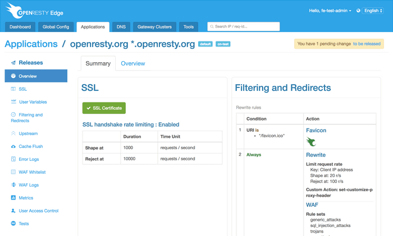Open the Gateway Clusters tab
The height and width of the screenshot is (236, 393).
click(154, 27)
